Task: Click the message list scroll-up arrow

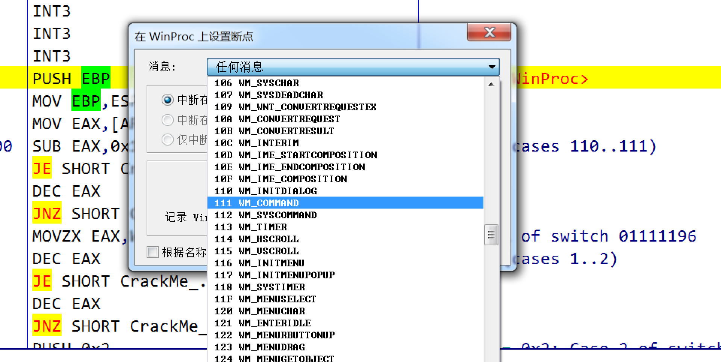Action: [x=491, y=84]
